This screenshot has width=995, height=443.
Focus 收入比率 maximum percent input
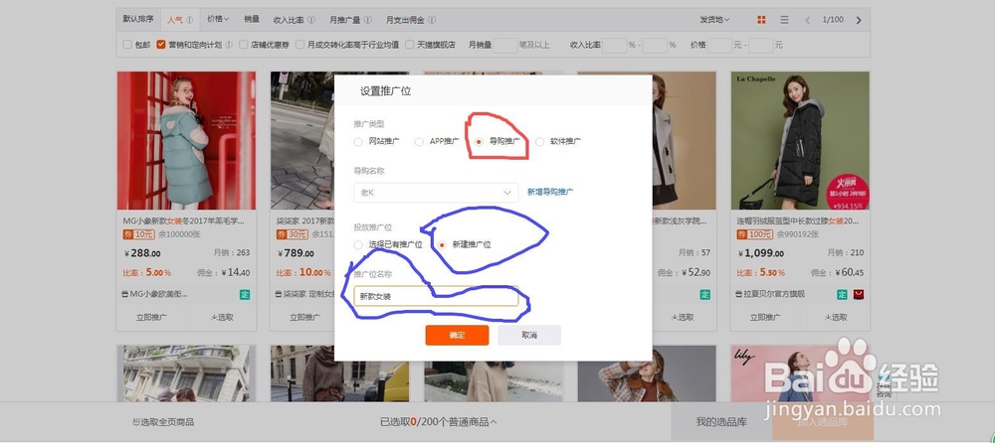655,45
